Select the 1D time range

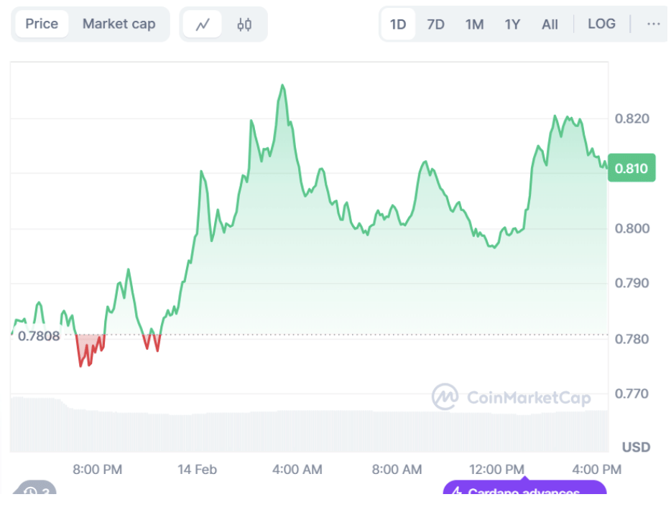[398, 24]
